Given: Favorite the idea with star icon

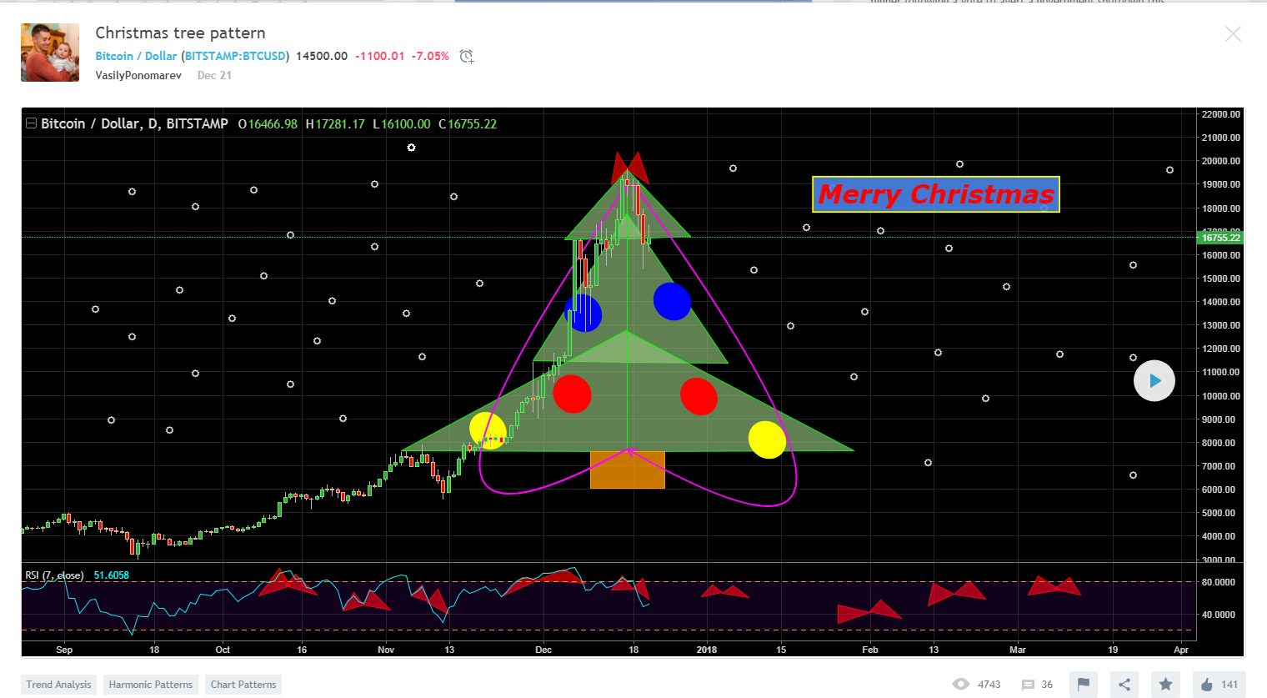Looking at the screenshot, I should coord(1165,685).
